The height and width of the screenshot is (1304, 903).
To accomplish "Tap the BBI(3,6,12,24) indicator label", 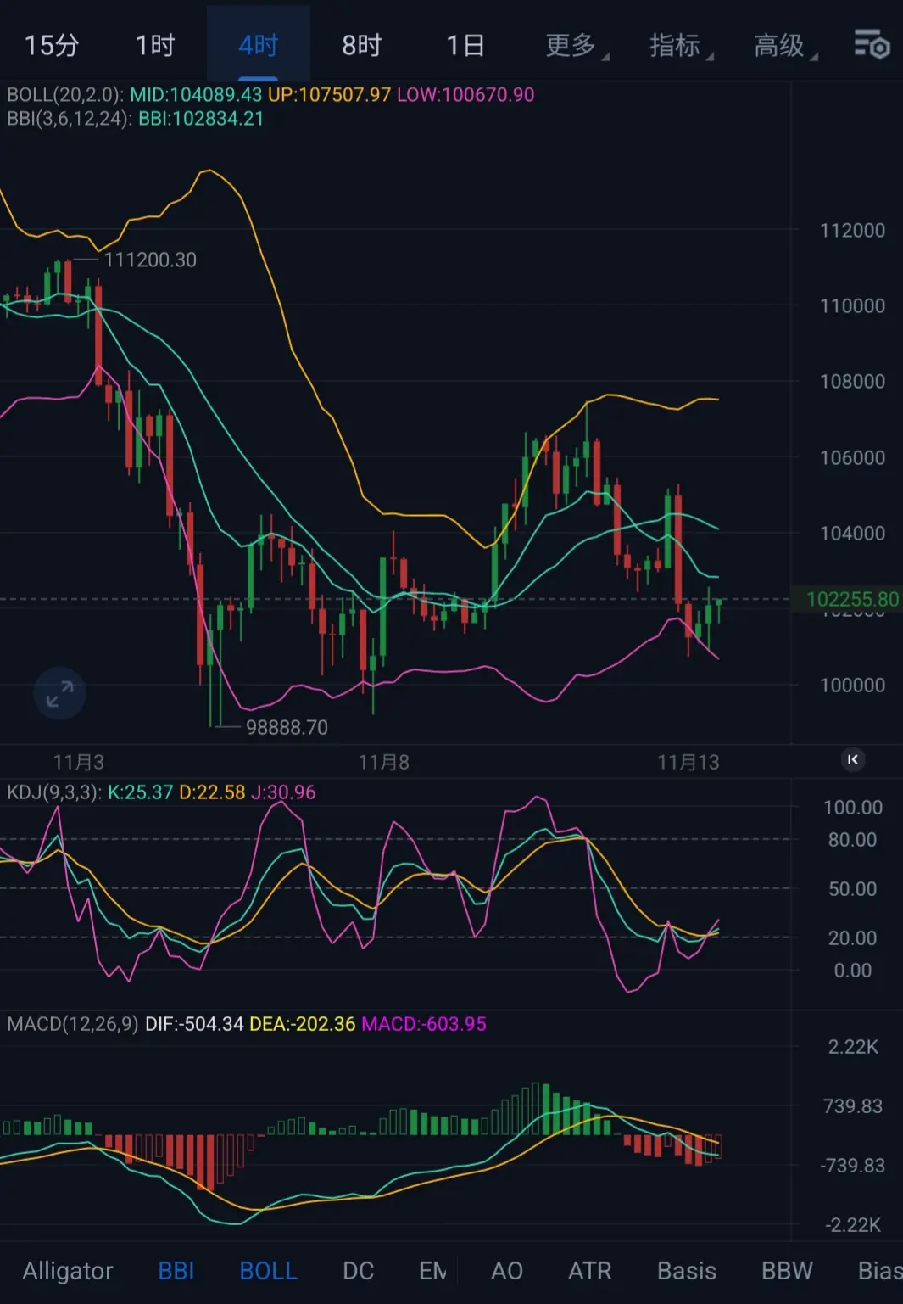I will pos(70,119).
